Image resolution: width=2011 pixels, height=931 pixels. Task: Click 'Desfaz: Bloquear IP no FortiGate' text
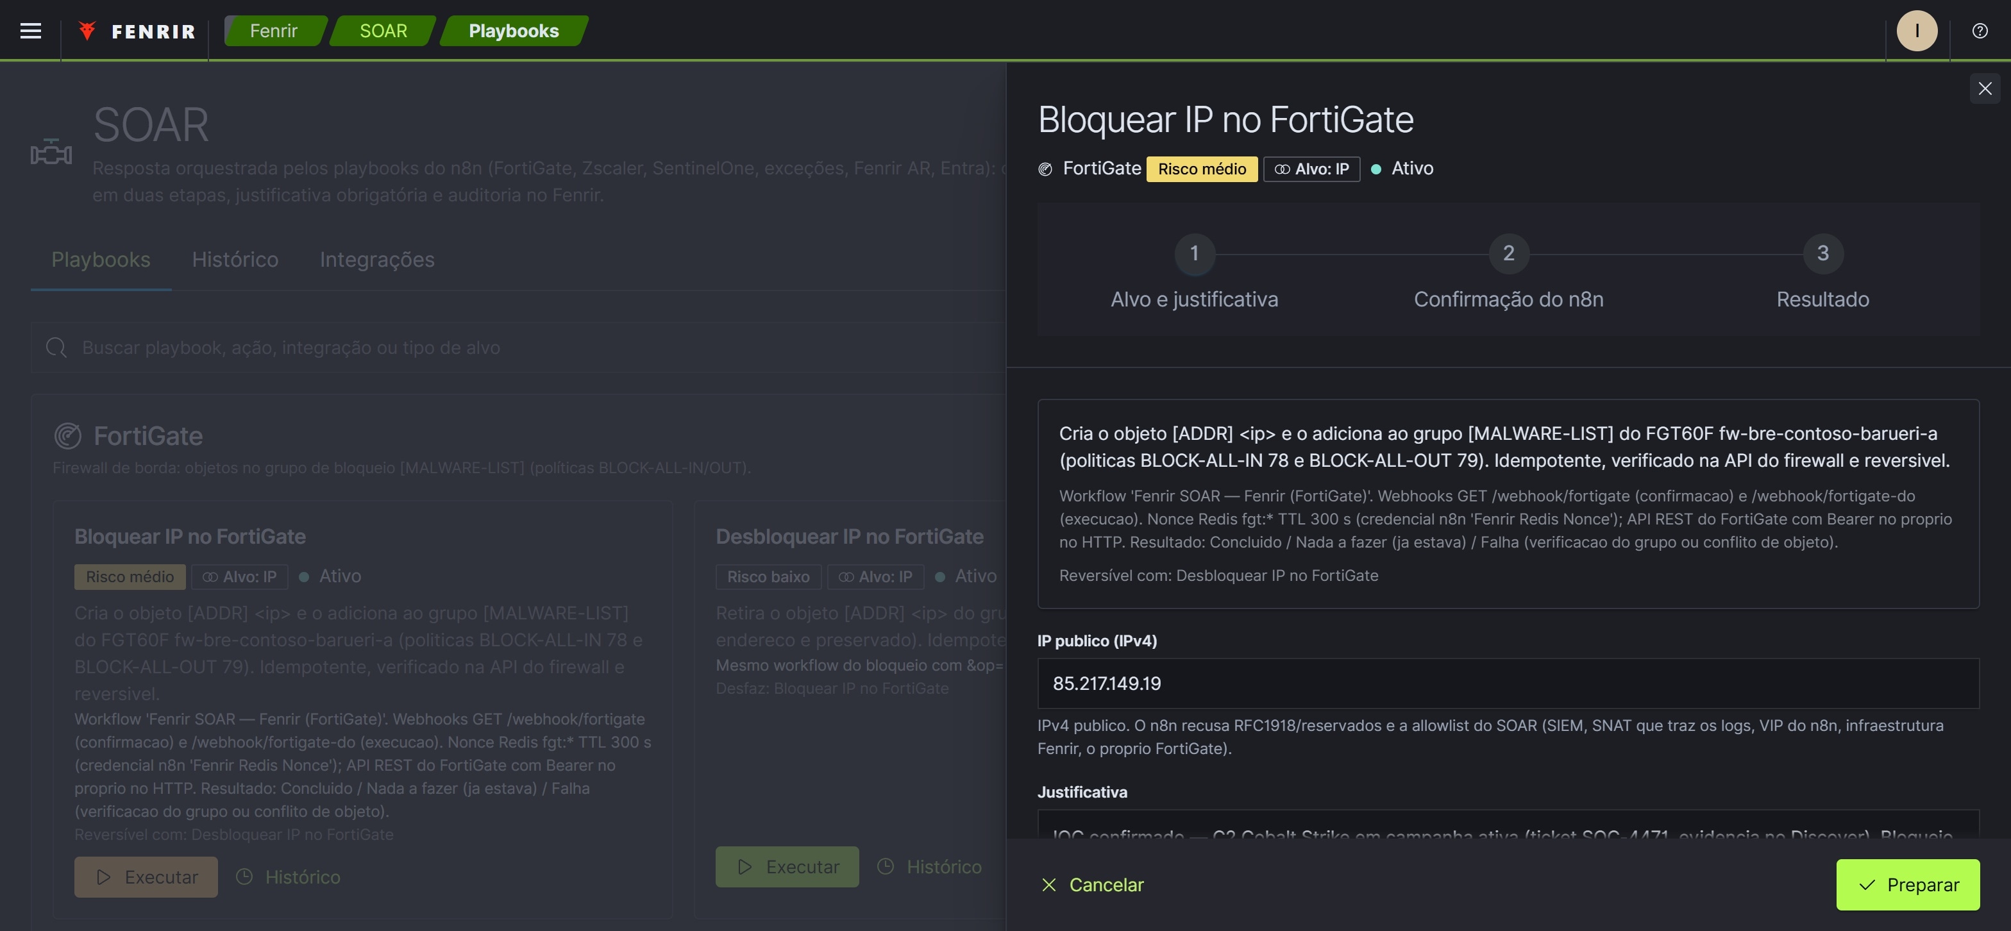(832, 688)
